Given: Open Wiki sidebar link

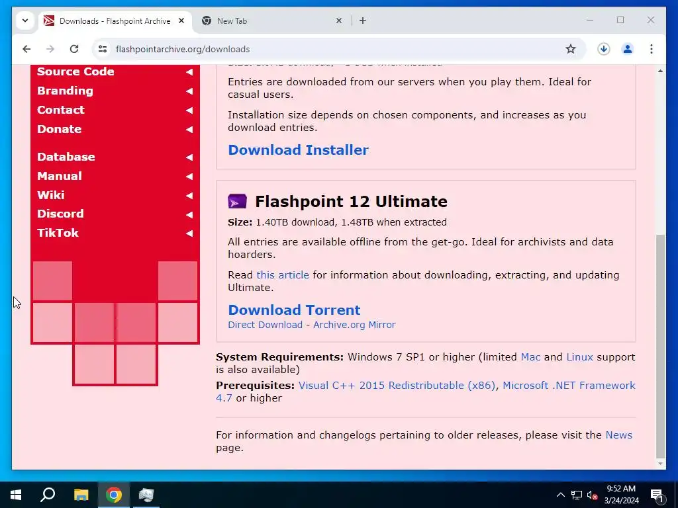Looking at the screenshot, I should coord(50,195).
